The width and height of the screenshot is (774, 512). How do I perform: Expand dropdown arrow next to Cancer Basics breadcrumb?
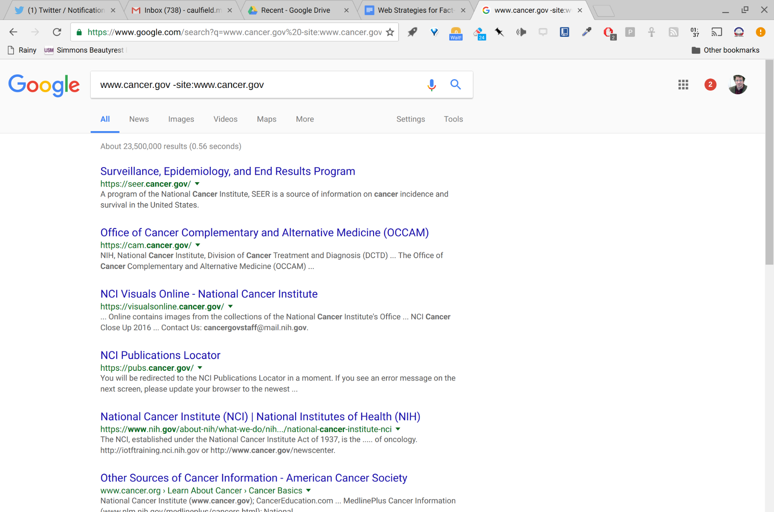309,490
